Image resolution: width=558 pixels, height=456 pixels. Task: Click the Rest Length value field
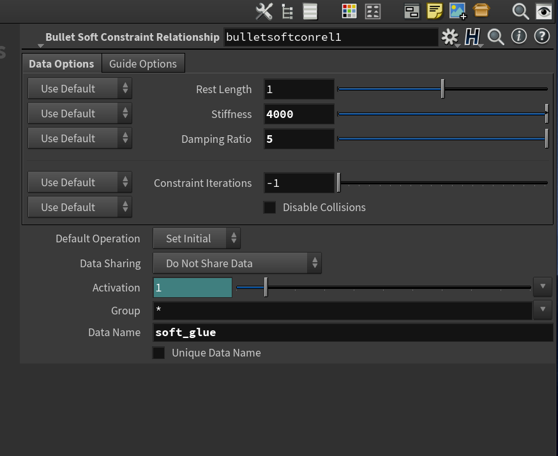[x=299, y=89]
